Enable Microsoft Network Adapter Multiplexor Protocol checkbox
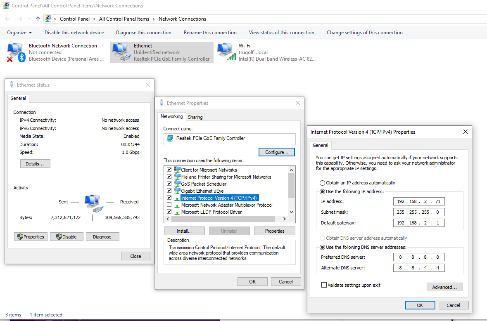This screenshot has width=487, height=321. (x=169, y=205)
